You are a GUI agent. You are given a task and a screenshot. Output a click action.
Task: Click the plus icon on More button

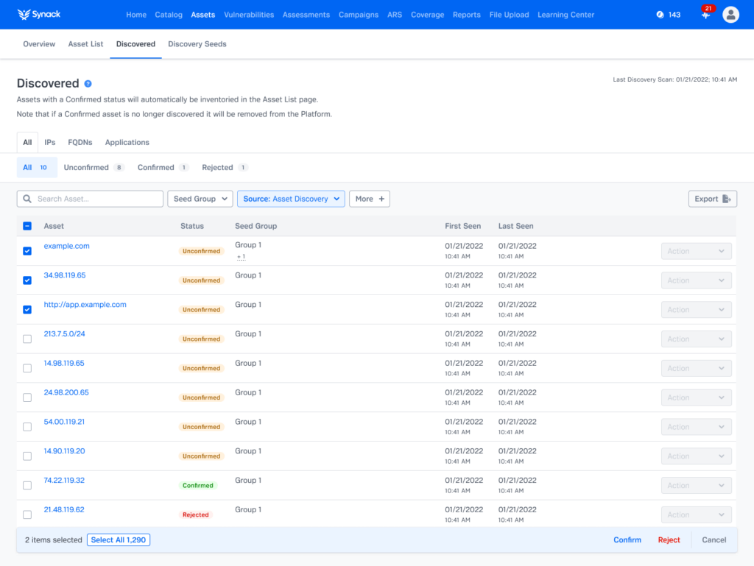(x=381, y=199)
